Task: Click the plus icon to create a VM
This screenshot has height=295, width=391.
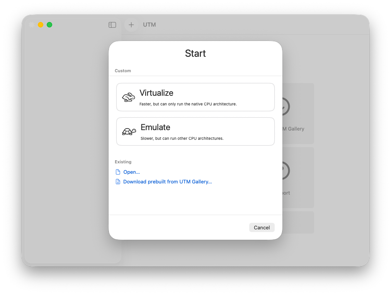Action: pyautogui.click(x=131, y=25)
